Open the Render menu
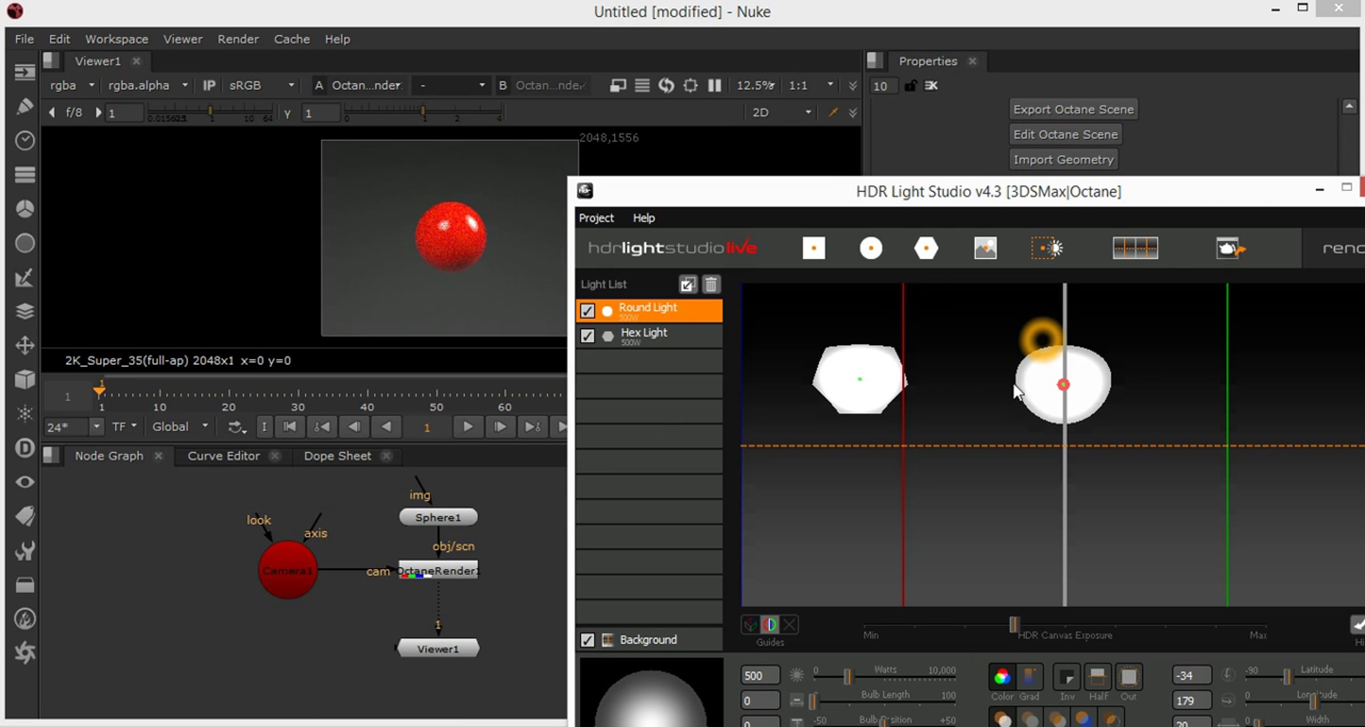1365x727 pixels. (x=238, y=39)
